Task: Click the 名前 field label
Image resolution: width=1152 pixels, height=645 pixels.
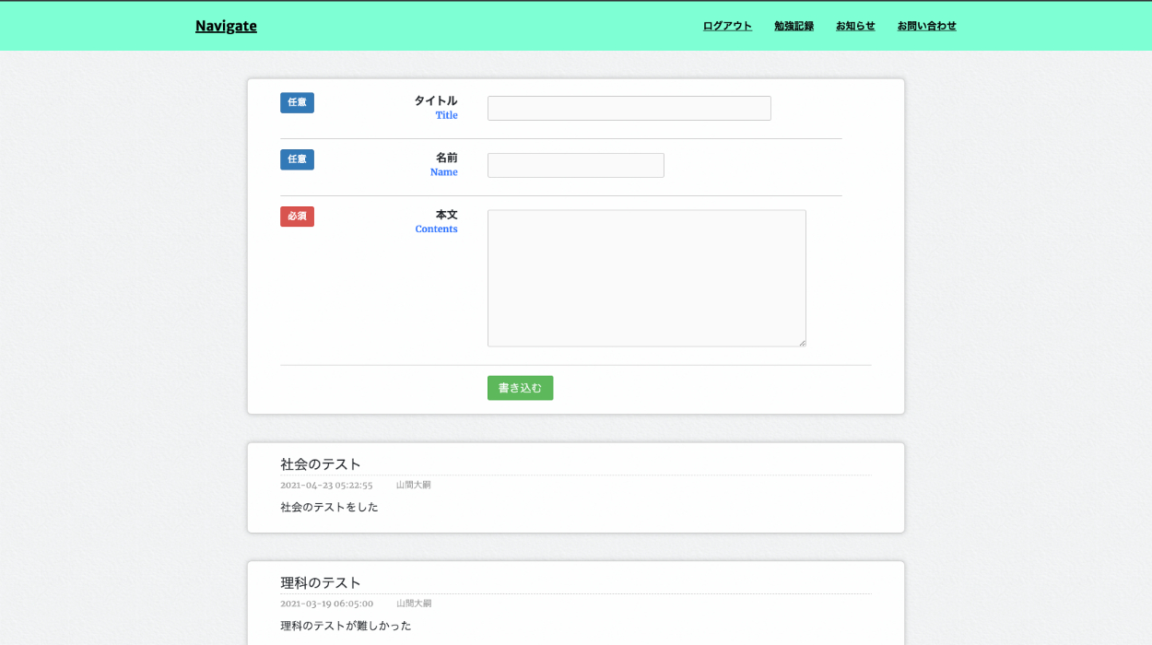Action: [x=446, y=158]
